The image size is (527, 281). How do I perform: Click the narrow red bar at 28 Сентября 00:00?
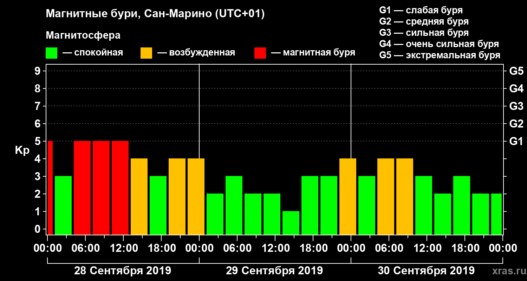pos(50,188)
